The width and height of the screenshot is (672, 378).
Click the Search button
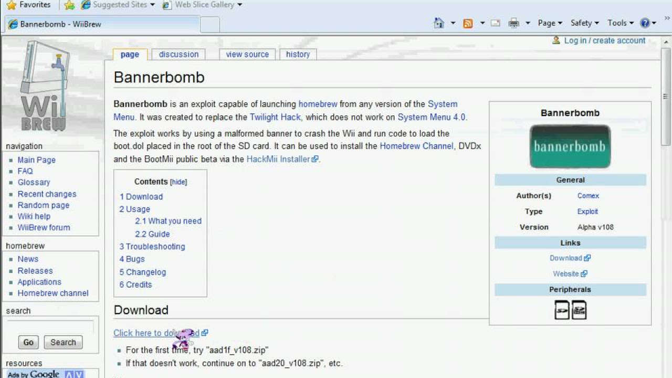(x=63, y=342)
